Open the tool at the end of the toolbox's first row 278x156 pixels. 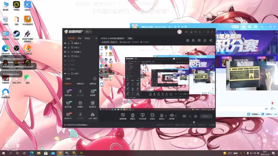pos(92,93)
